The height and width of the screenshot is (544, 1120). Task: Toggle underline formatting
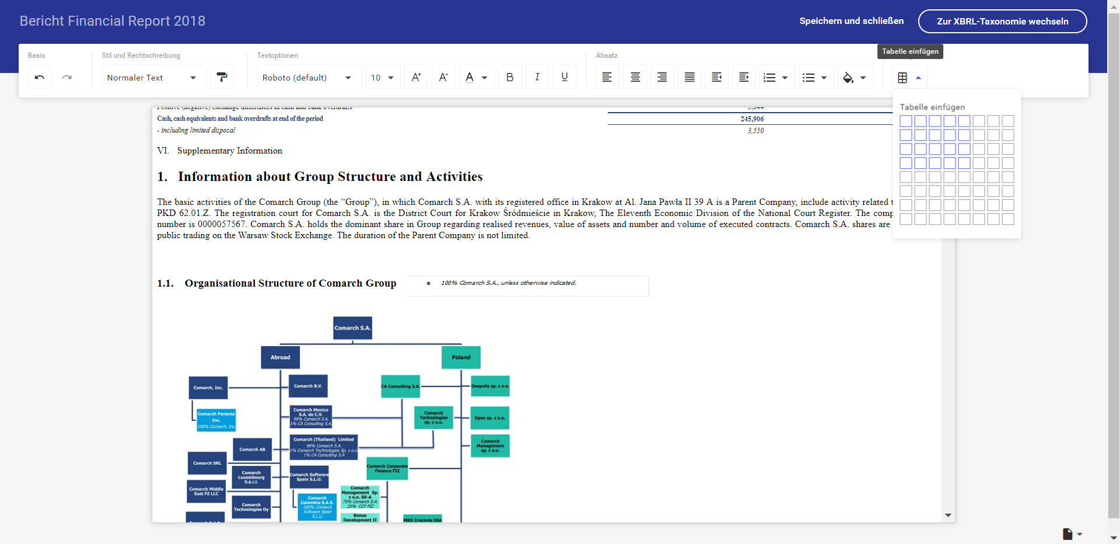tap(565, 77)
